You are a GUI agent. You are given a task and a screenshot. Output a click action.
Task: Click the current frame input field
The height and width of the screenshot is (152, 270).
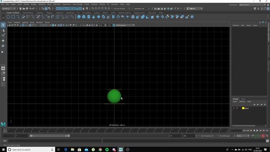236,130
